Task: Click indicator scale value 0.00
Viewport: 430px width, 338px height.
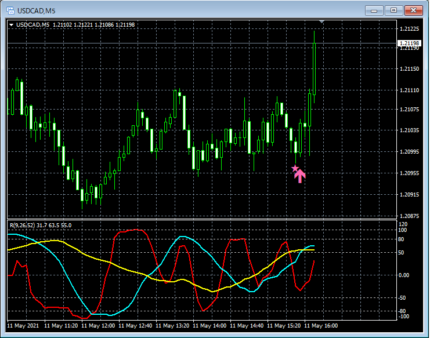Action: (x=403, y=275)
